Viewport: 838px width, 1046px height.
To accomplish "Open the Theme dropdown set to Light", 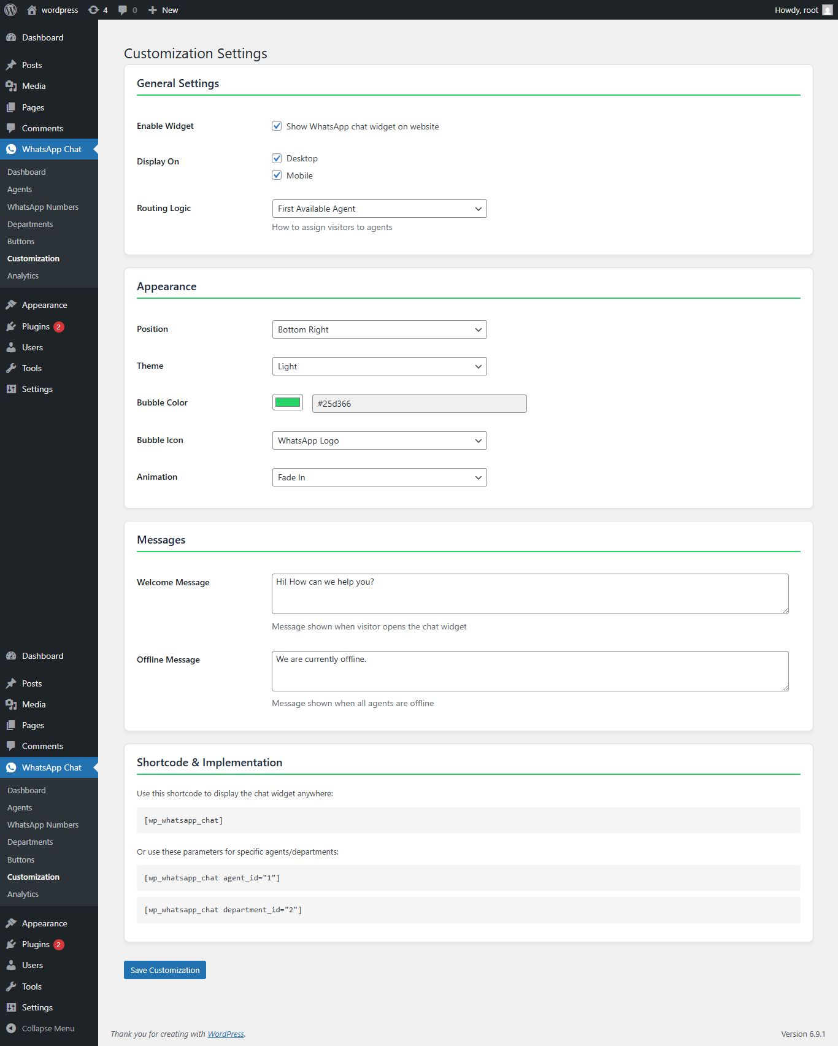I will click(x=379, y=366).
